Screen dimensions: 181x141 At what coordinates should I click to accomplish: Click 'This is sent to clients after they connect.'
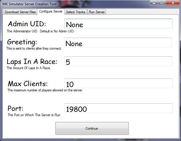[34, 48]
